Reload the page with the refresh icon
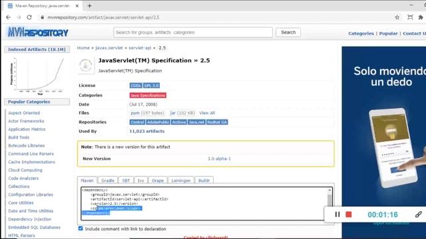 tap(29, 17)
